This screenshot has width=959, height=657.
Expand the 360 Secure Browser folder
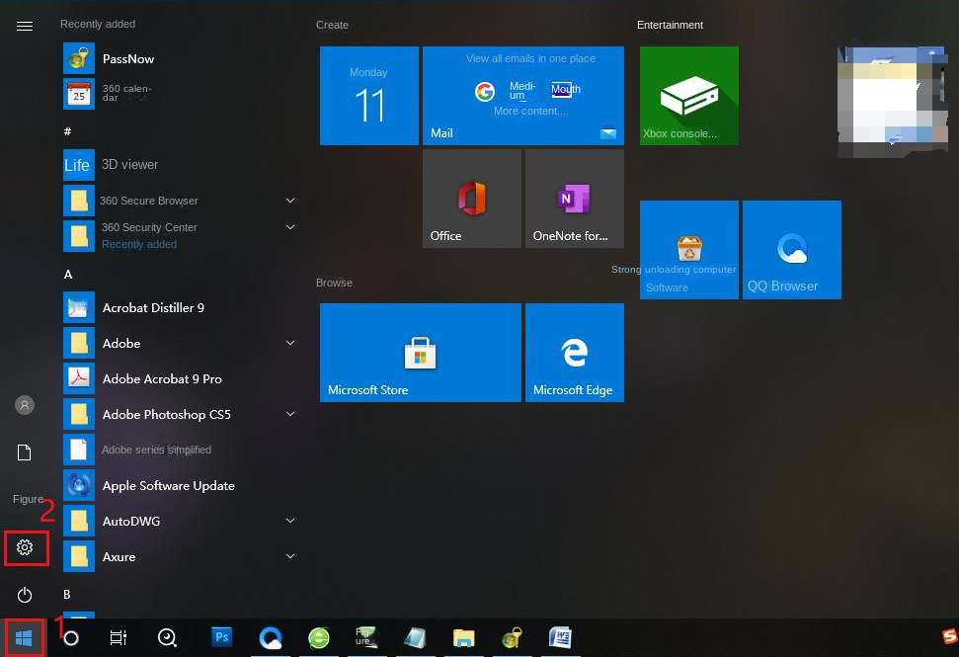[x=290, y=200]
